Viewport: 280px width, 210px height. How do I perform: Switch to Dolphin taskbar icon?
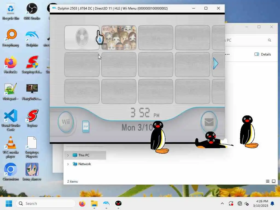[x=106, y=203]
